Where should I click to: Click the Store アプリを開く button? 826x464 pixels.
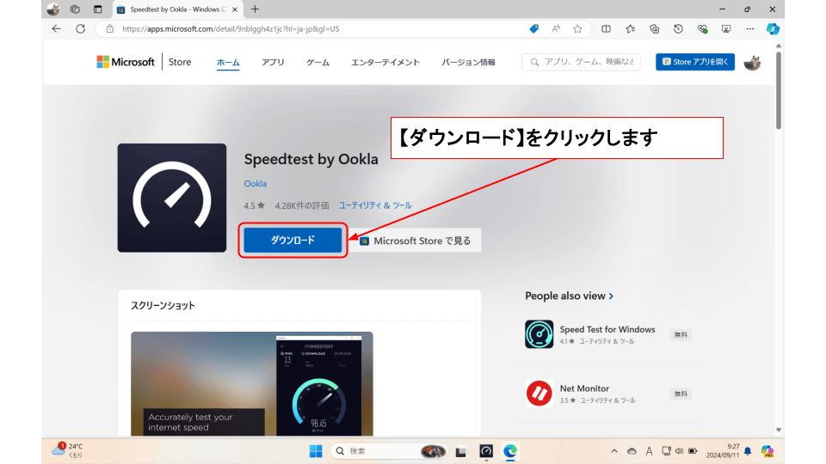pos(695,63)
